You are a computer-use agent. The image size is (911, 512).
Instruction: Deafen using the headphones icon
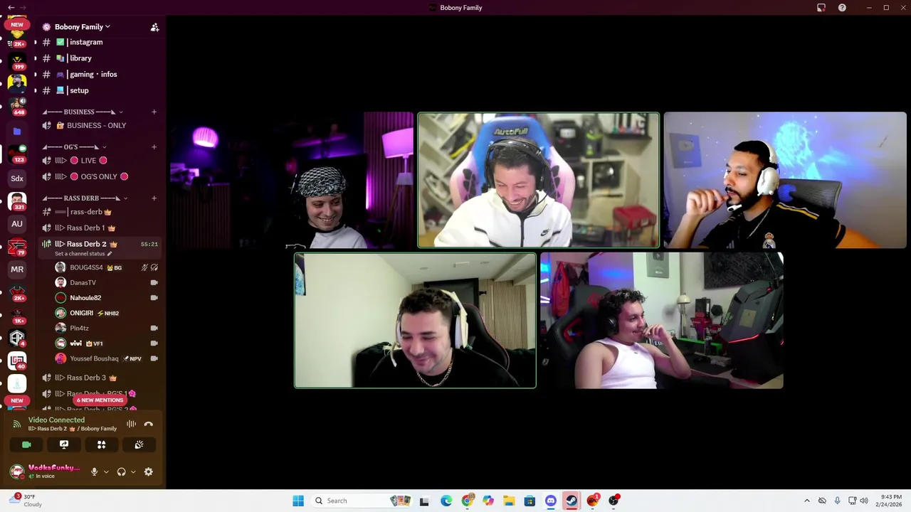pos(121,471)
